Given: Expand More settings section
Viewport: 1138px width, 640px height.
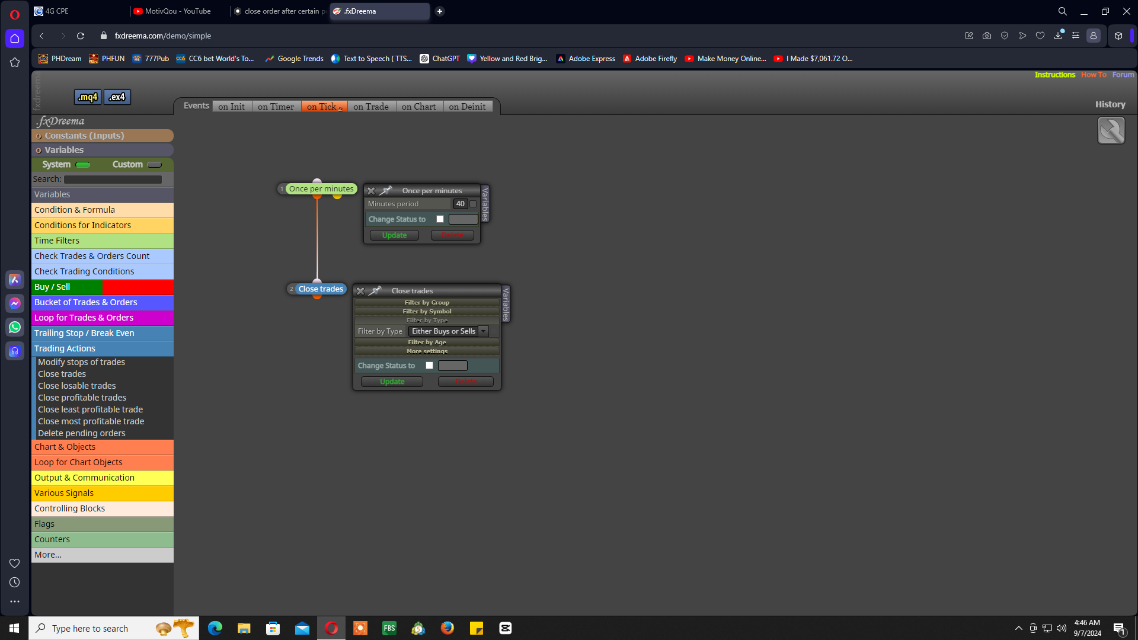Looking at the screenshot, I should [427, 351].
